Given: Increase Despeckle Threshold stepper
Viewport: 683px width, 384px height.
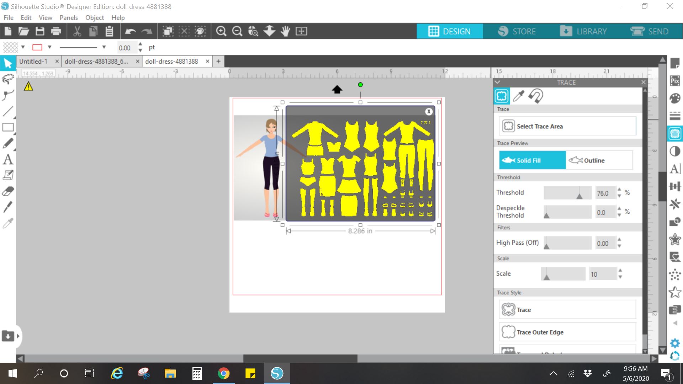Looking at the screenshot, I should pos(619,209).
